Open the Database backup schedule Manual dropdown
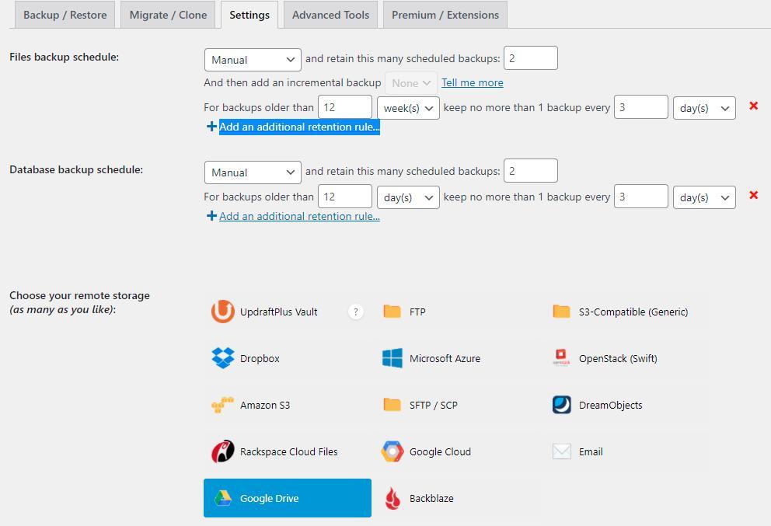The height and width of the screenshot is (526, 771). (x=253, y=172)
